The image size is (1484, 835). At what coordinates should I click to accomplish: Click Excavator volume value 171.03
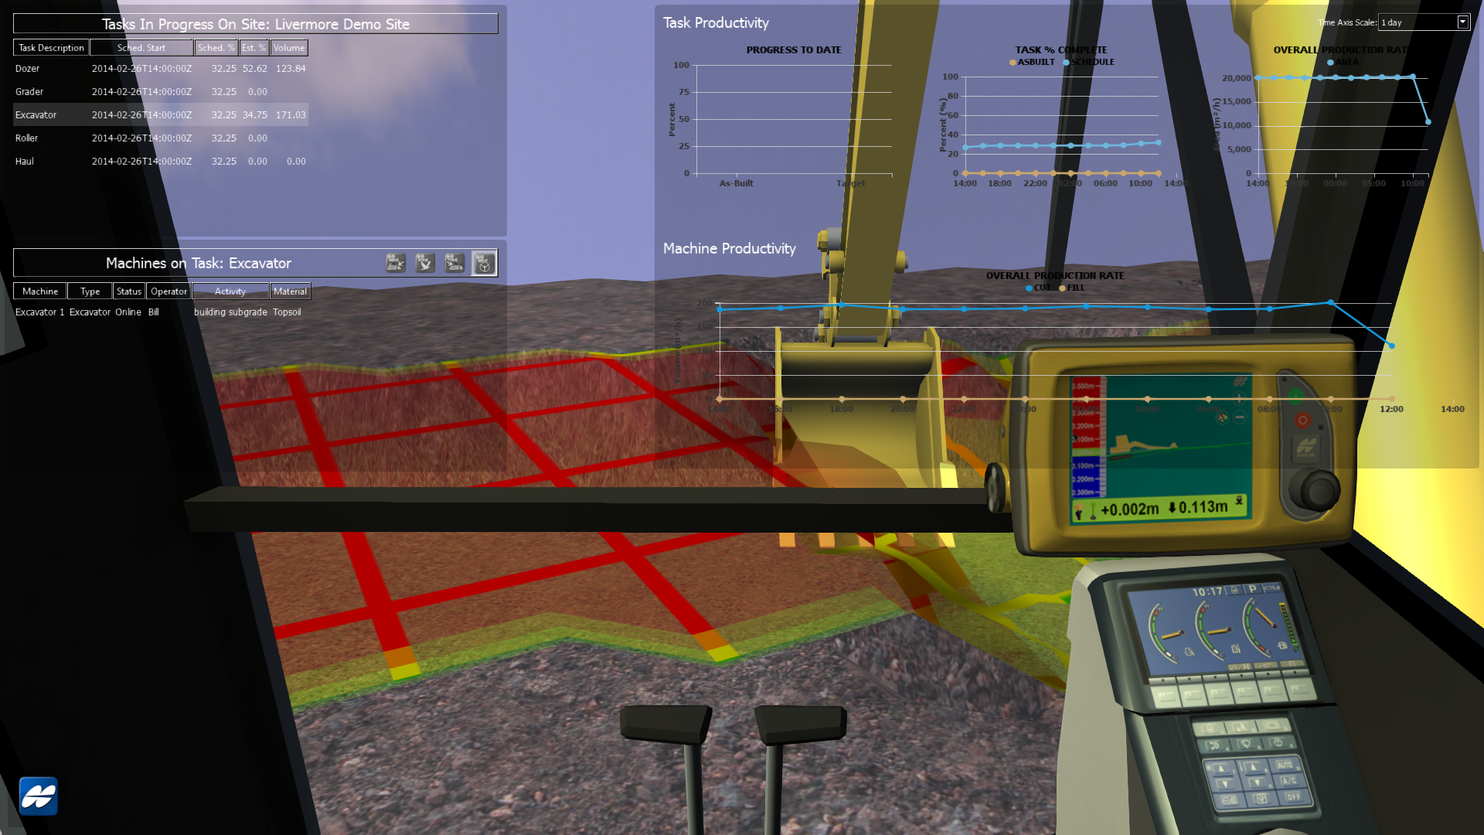(291, 115)
